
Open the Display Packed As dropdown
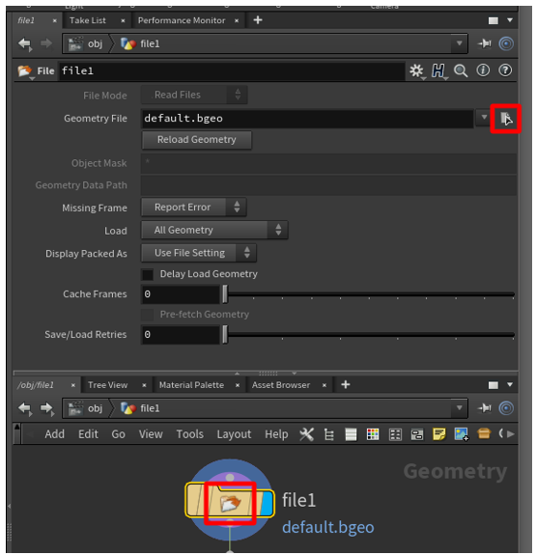point(199,253)
